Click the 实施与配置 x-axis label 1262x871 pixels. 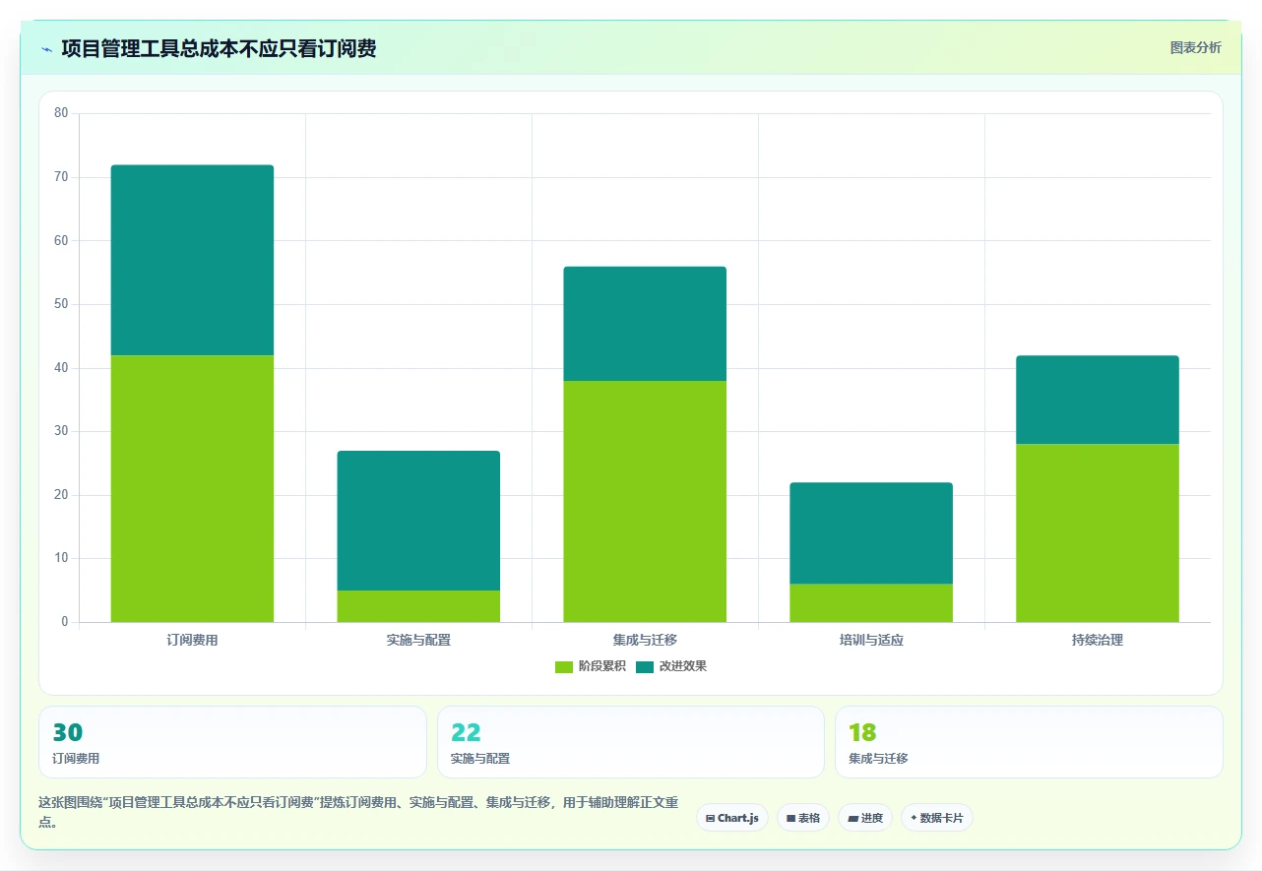point(418,640)
